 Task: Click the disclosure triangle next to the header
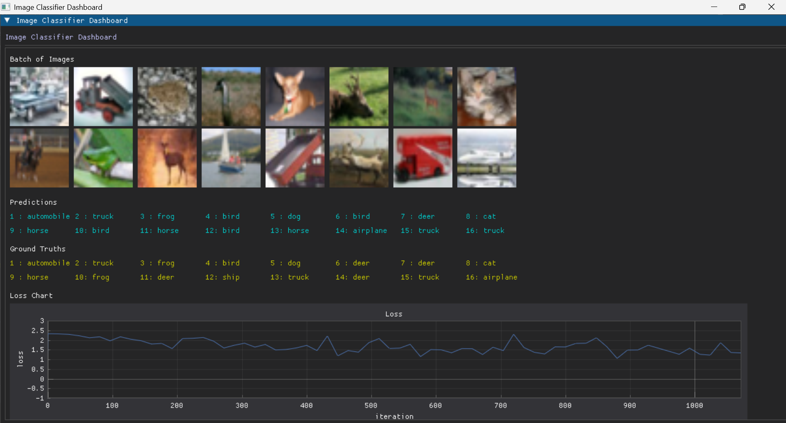click(7, 20)
